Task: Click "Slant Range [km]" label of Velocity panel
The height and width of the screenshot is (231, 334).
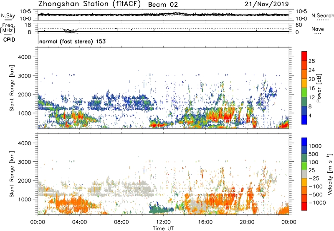Action: tap(12, 174)
